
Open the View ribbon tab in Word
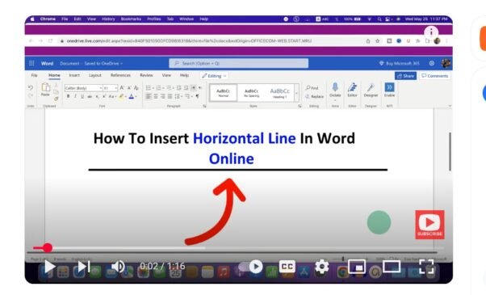click(x=166, y=75)
